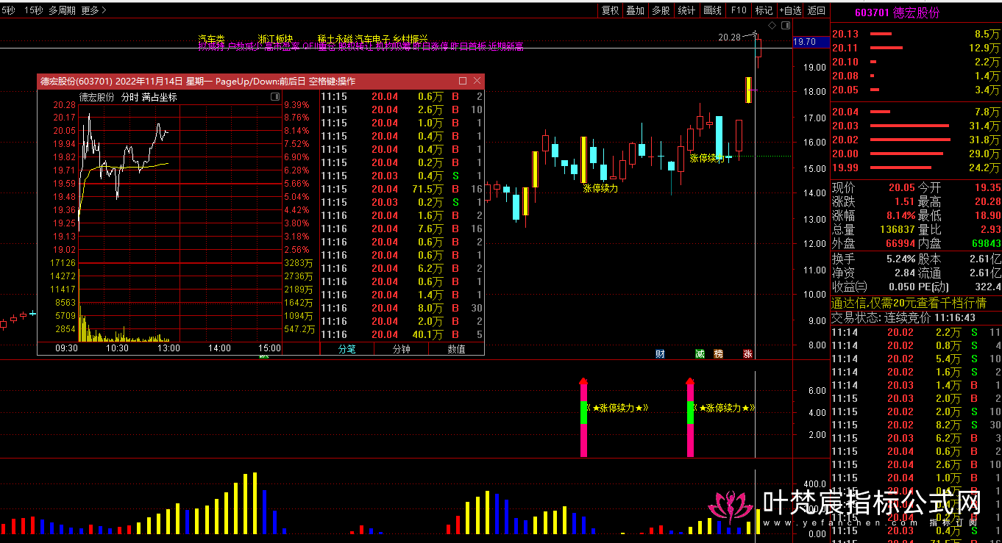Switch to the 分笔 tab in the popup
1002x543 pixels.
347,349
